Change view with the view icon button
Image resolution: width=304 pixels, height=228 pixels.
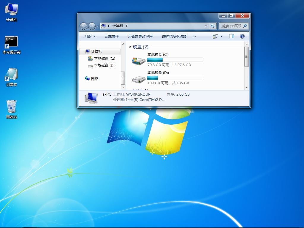coord(215,36)
